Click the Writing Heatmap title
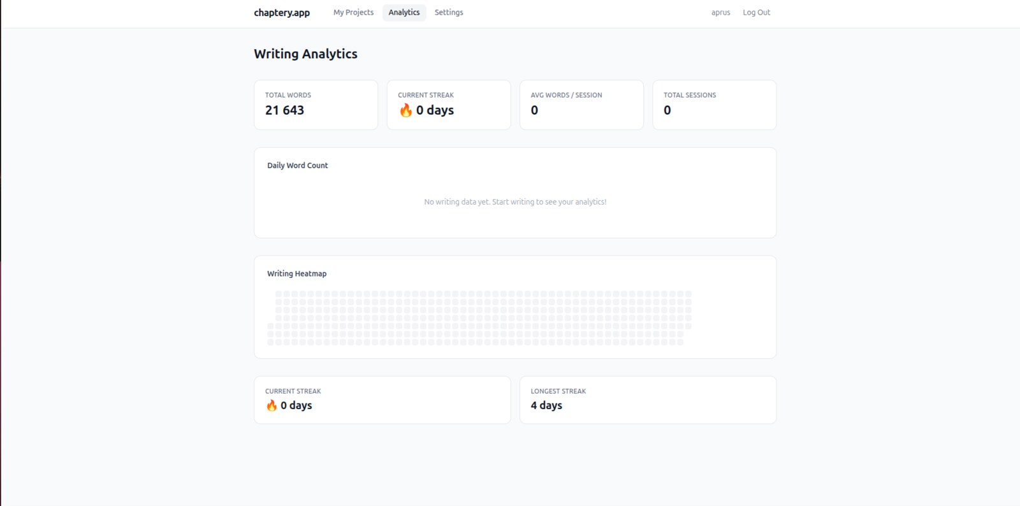 [x=296, y=273]
